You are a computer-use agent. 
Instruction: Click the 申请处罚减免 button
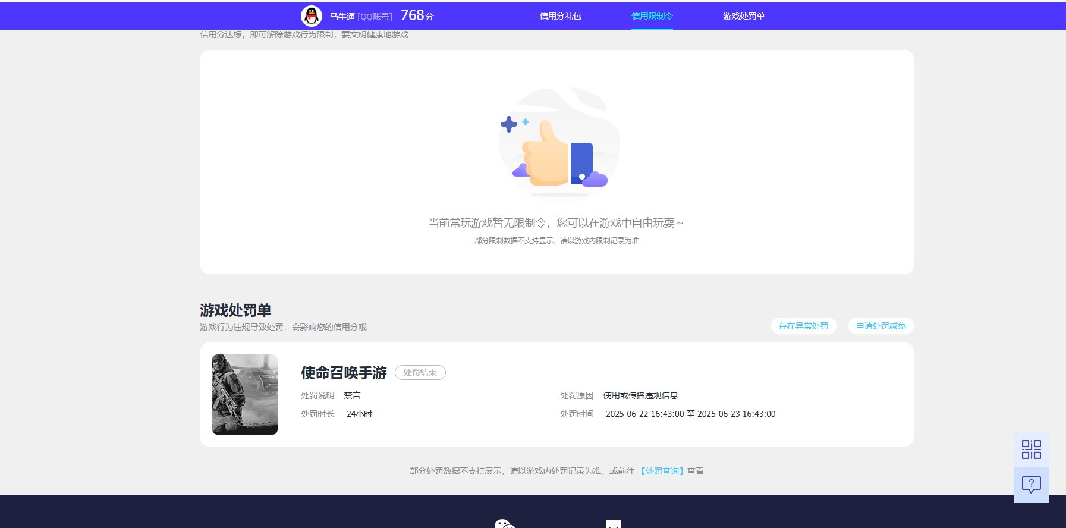(x=881, y=326)
